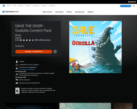Click the accessibility features icon
Viewport: 137px width, 109px height.
pyautogui.click(x=17, y=68)
